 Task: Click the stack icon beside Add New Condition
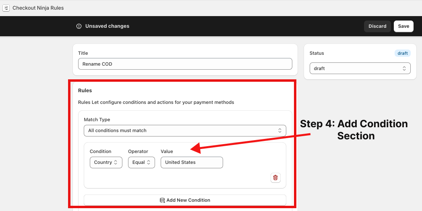pyautogui.click(x=162, y=200)
